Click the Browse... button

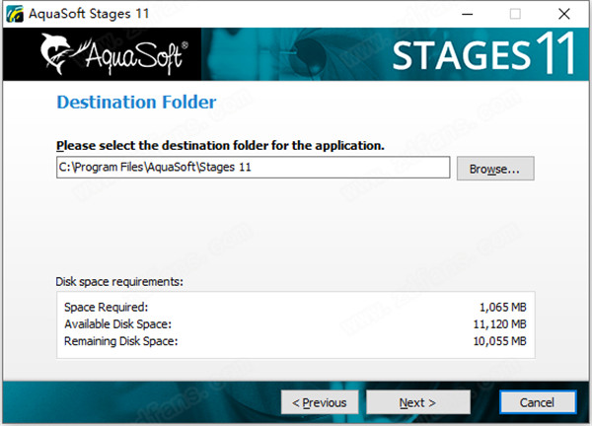[495, 169]
